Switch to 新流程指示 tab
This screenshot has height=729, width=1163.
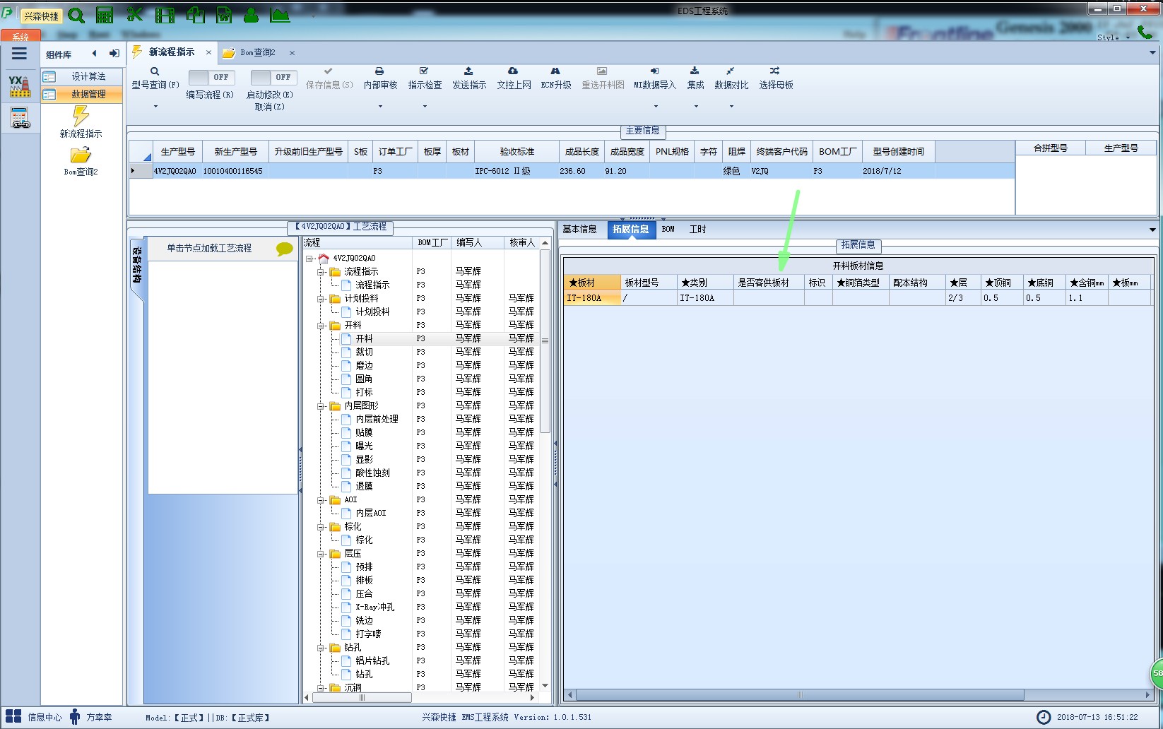(x=171, y=52)
